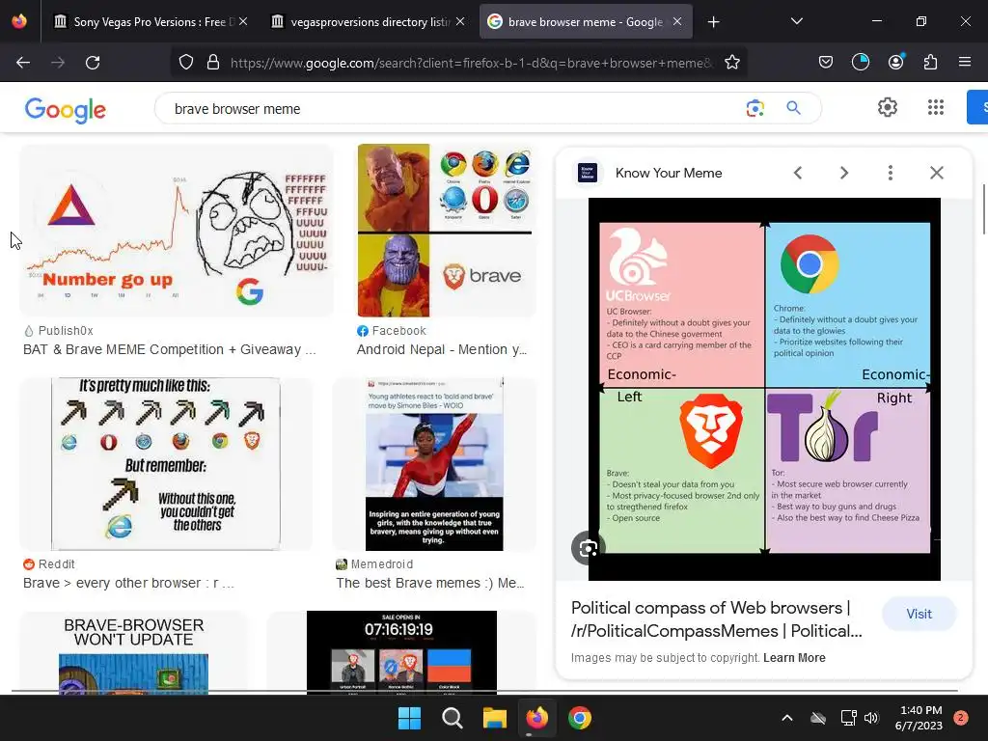
Task: Open a new browser tab
Action: (x=713, y=22)
